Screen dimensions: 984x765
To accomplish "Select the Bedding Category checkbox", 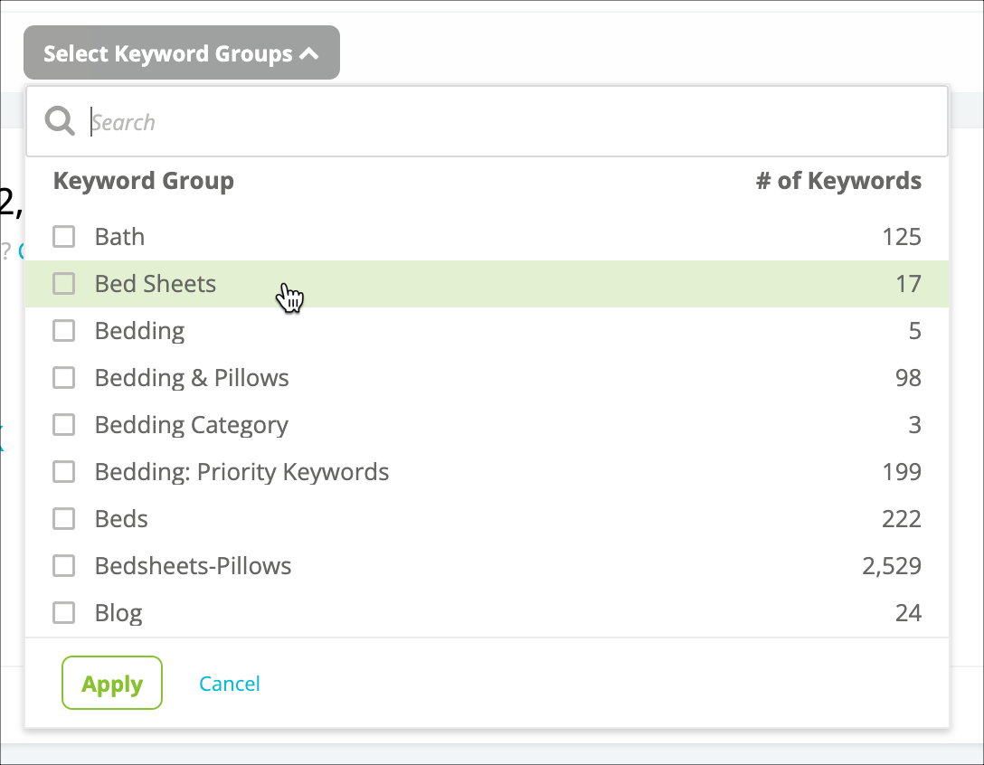I will (64, 425).
